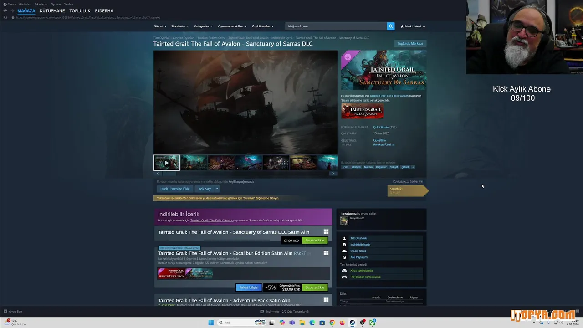Open Kuyruğunuzu özelleştirin link

[x=408, y=181]
